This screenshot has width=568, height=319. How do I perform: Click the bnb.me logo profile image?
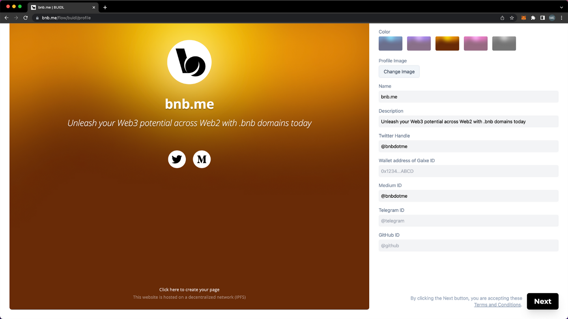coord(189,62)
